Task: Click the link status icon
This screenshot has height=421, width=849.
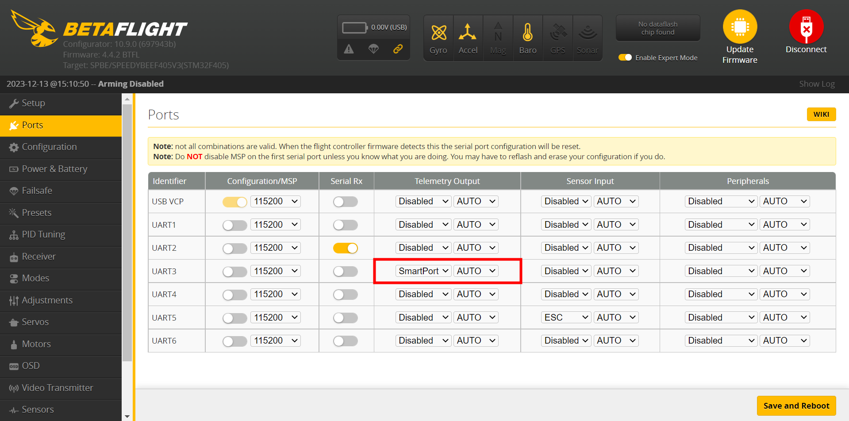Action: coord(398,49)
